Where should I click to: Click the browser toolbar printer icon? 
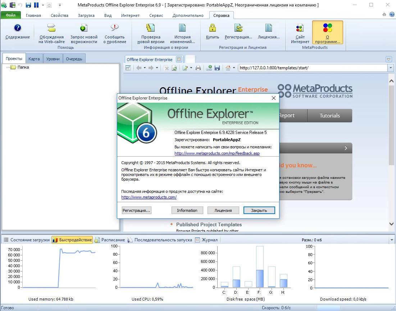[198, 68]
